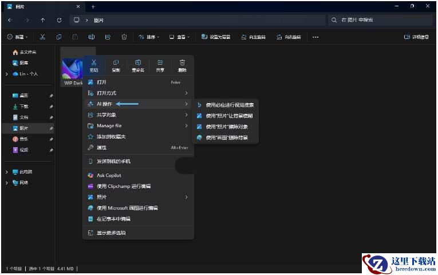
Task: Open the 排序 sort dropdown
Action: coord(149,37)
